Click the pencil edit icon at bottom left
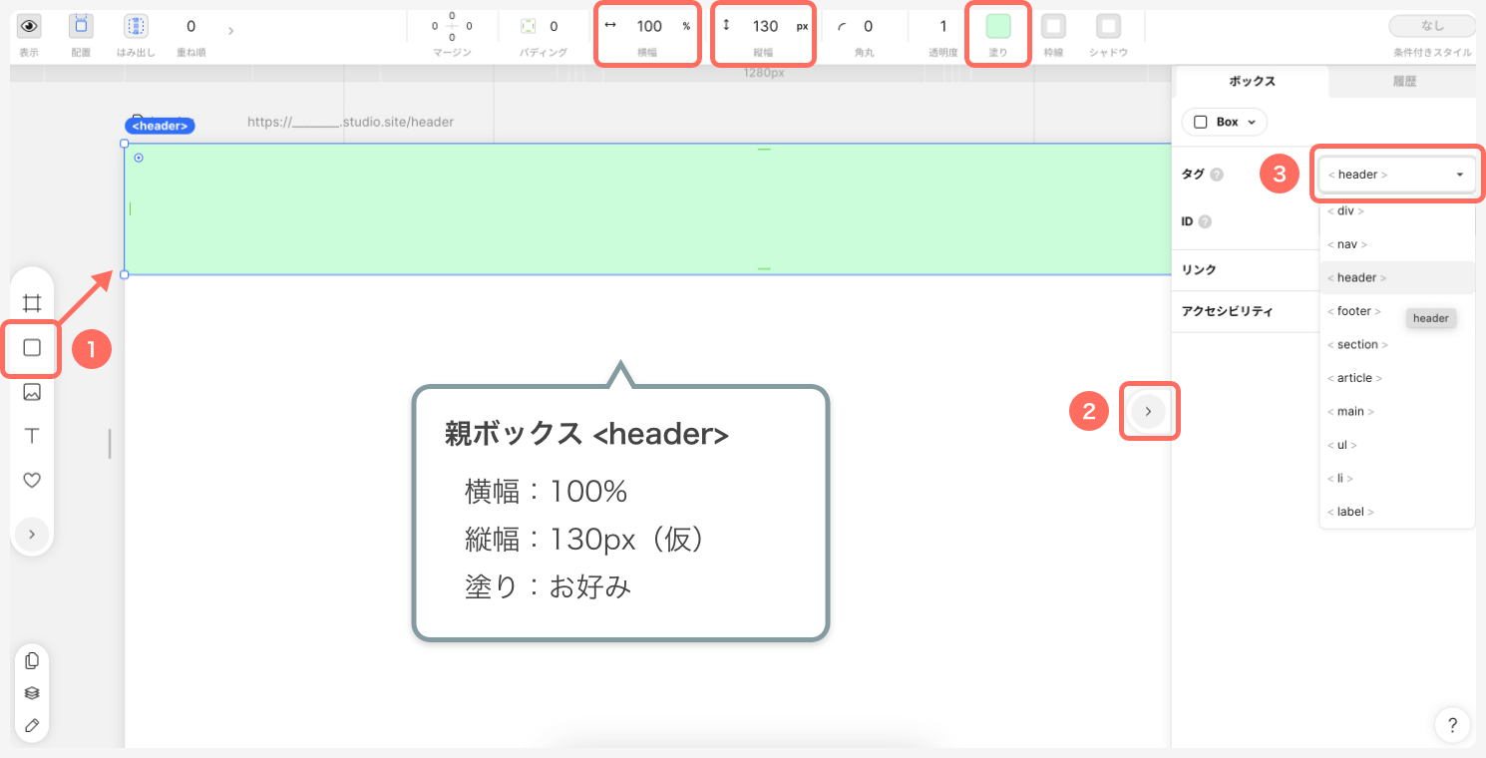1486x758 pixels. click(x=32, y=725)
